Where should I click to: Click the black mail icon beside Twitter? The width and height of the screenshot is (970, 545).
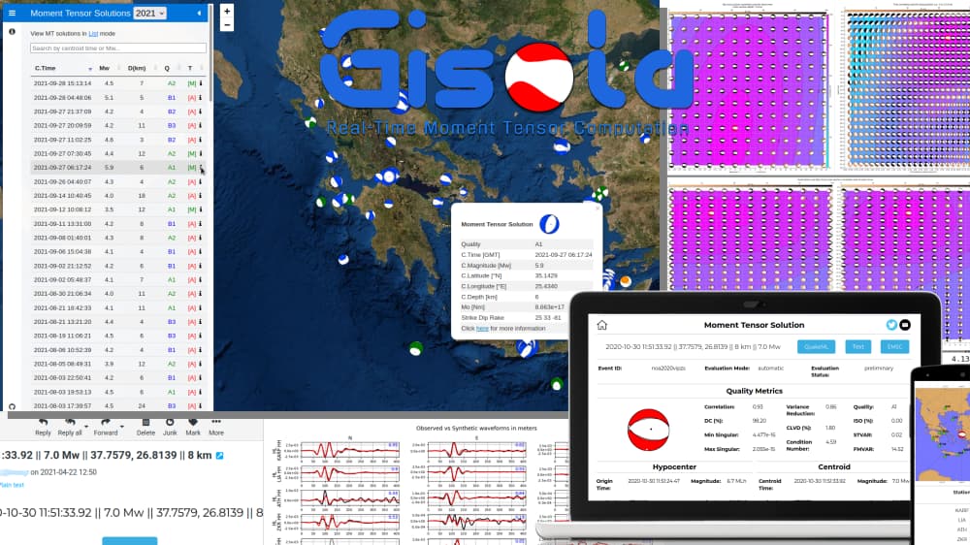click(x=904, y=325)
